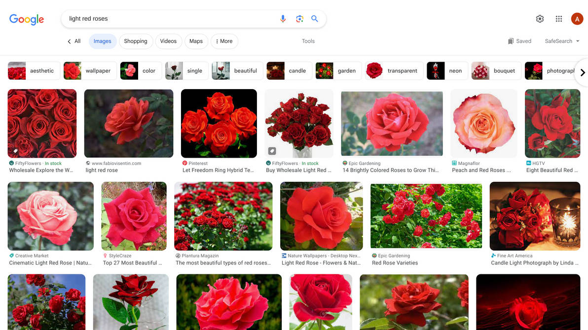Open Google Lens image search
This screenshot has width=588, height=330.
pyautogui.click(x=299, y=19)
